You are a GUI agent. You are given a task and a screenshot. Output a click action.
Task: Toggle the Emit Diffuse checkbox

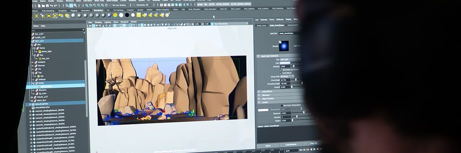coord(281,73)
